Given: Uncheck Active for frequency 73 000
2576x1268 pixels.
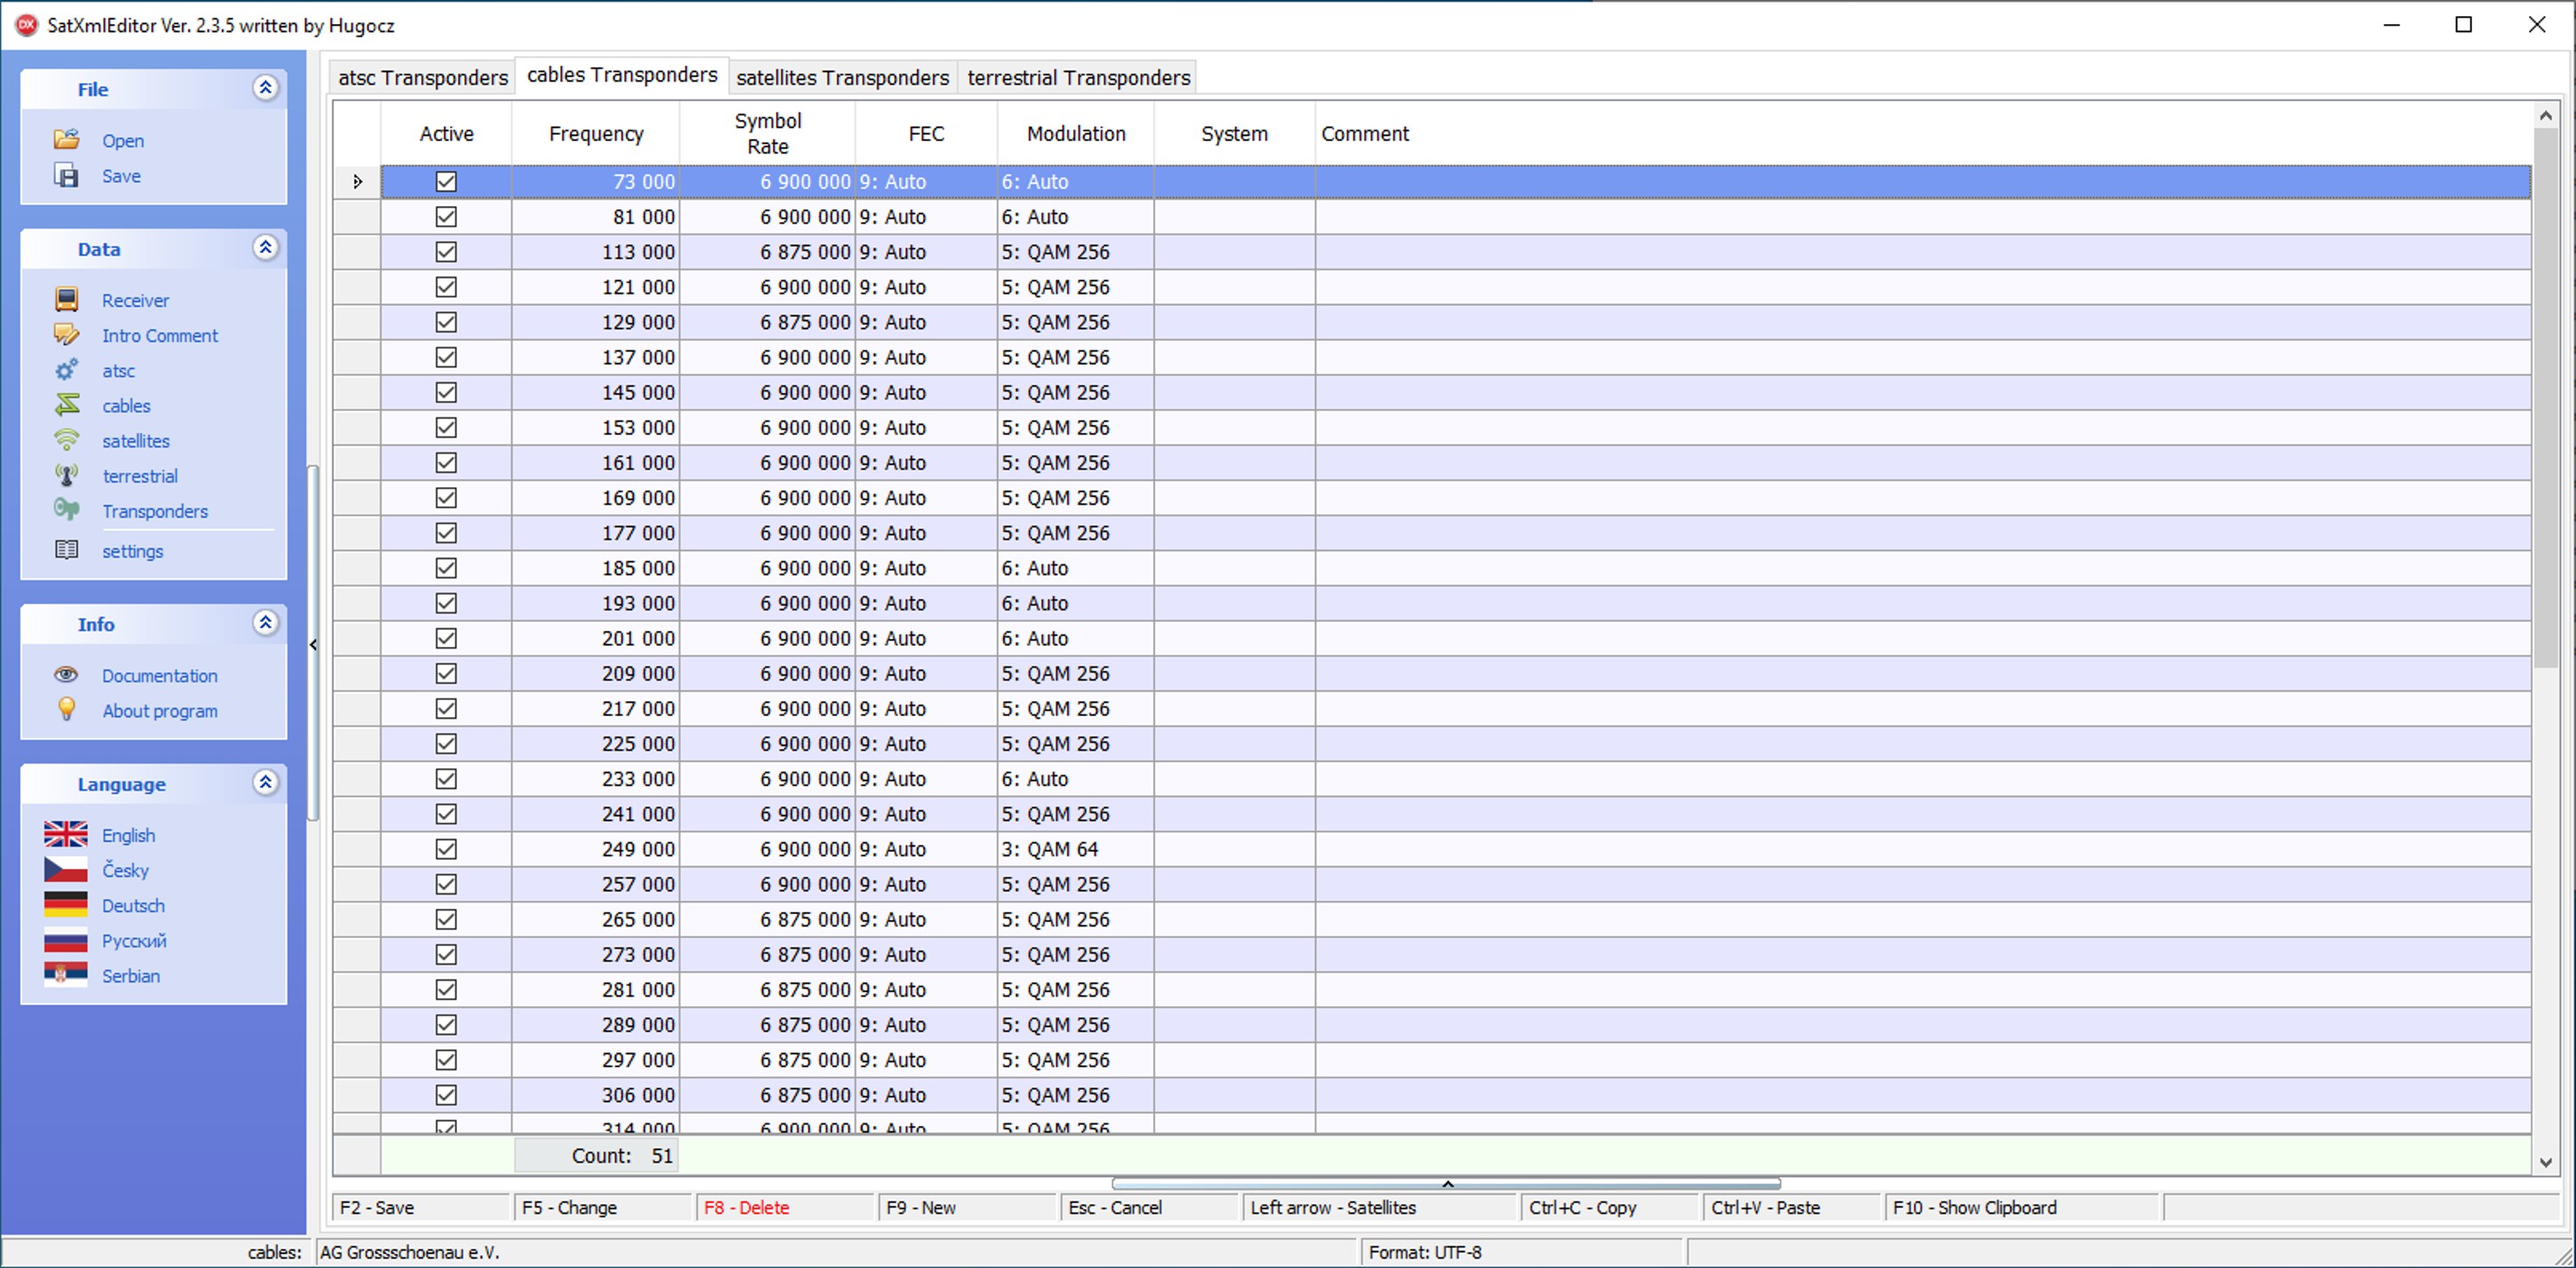Looking at the screenshot, I should [x=446, y=182].
